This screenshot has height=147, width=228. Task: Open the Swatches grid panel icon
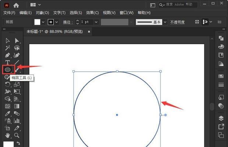click(x=221, y=76)
